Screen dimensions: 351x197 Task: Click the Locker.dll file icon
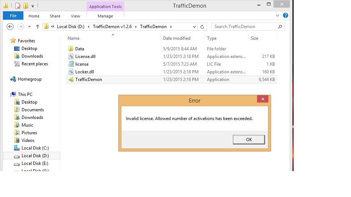(71, 72)
